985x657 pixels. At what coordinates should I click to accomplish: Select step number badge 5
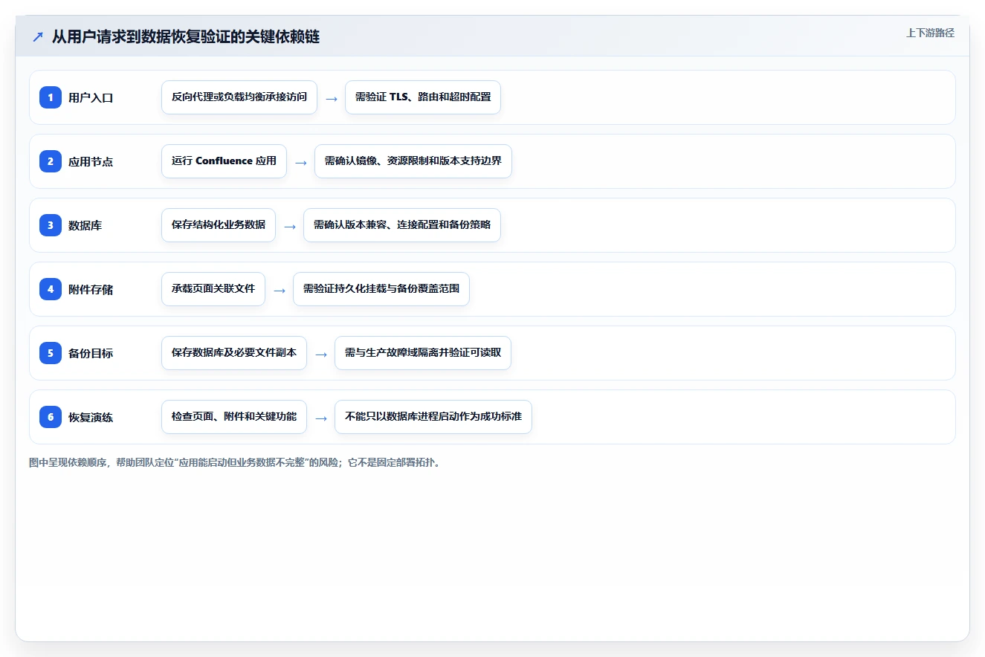click(51, 353)
